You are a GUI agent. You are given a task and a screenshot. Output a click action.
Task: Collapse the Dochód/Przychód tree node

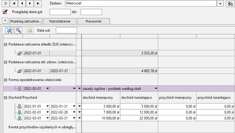click(6, 97)
